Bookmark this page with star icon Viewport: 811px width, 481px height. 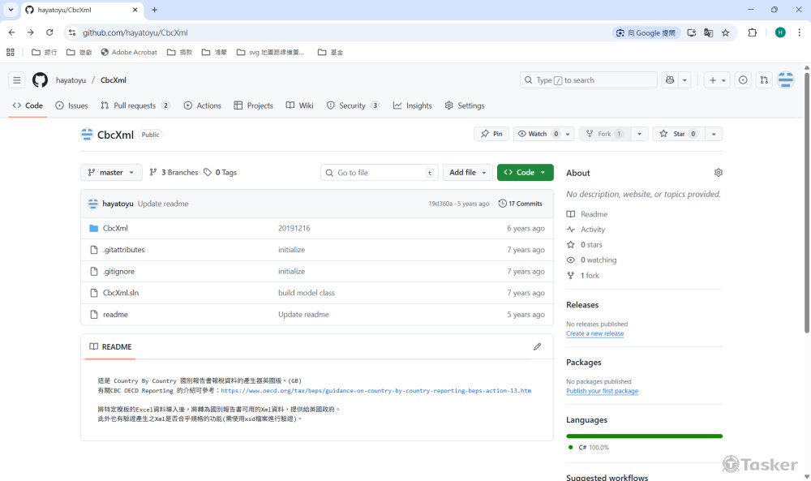point(726,32)
